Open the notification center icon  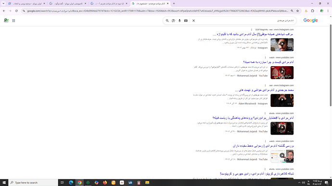[x=327, y=183]
